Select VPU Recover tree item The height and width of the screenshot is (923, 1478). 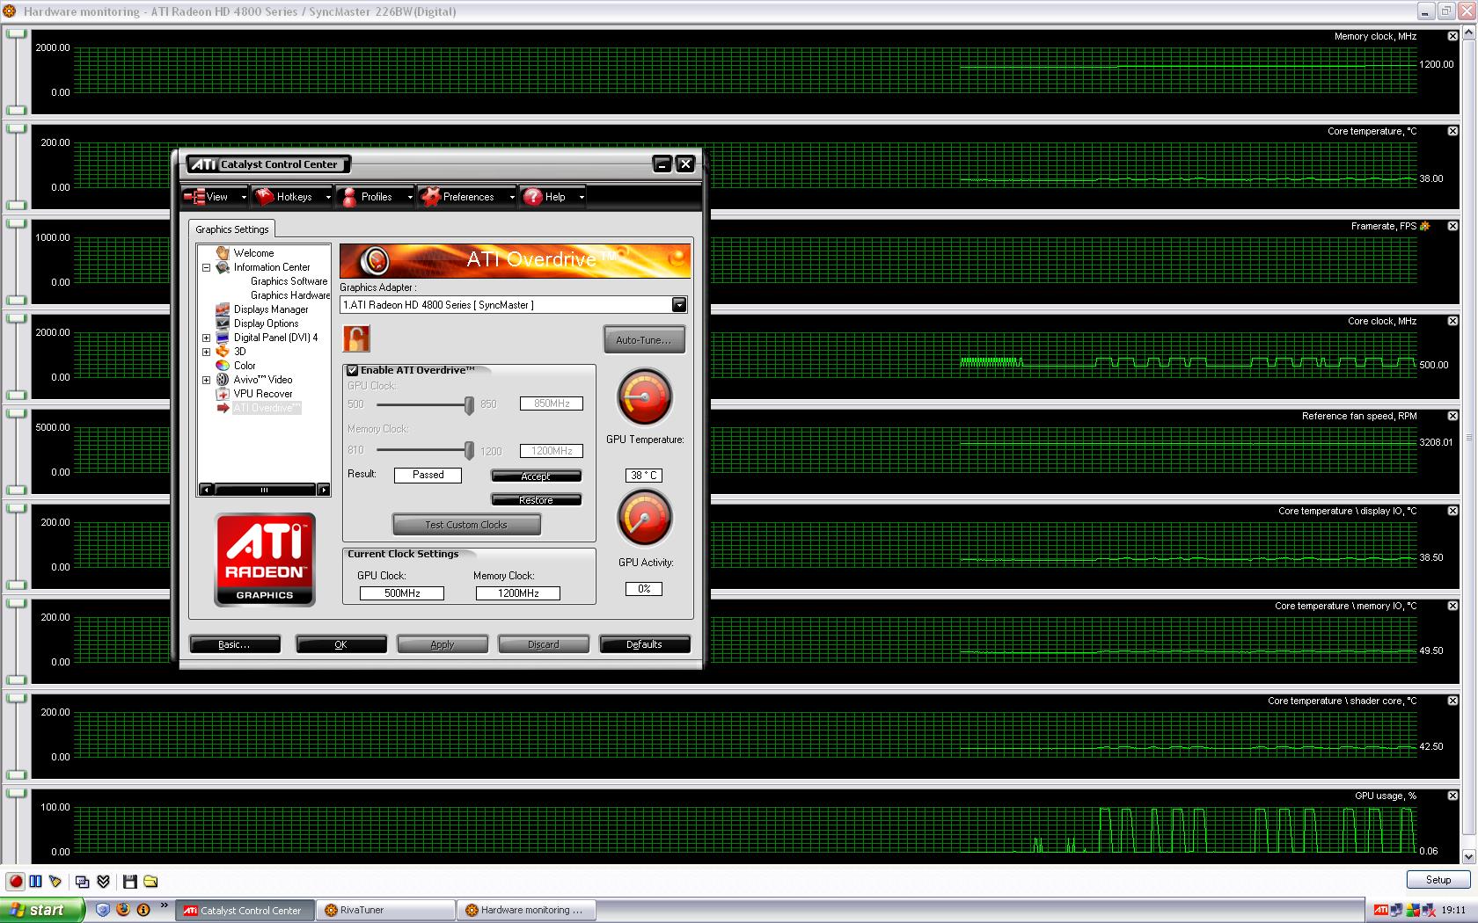(263, 394)
